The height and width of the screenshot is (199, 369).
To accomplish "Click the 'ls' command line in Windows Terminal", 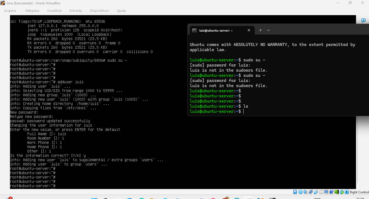I will tap(219, 106).
